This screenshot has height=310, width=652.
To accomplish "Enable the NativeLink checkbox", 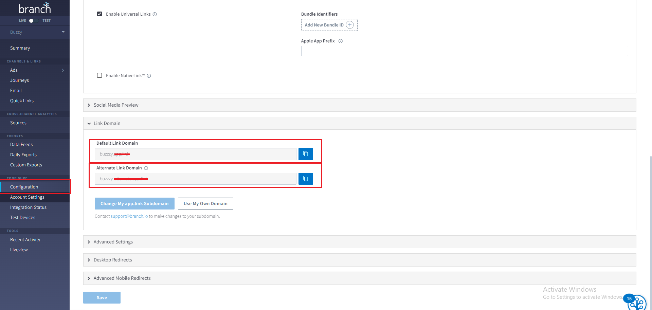I will point(99,75).
